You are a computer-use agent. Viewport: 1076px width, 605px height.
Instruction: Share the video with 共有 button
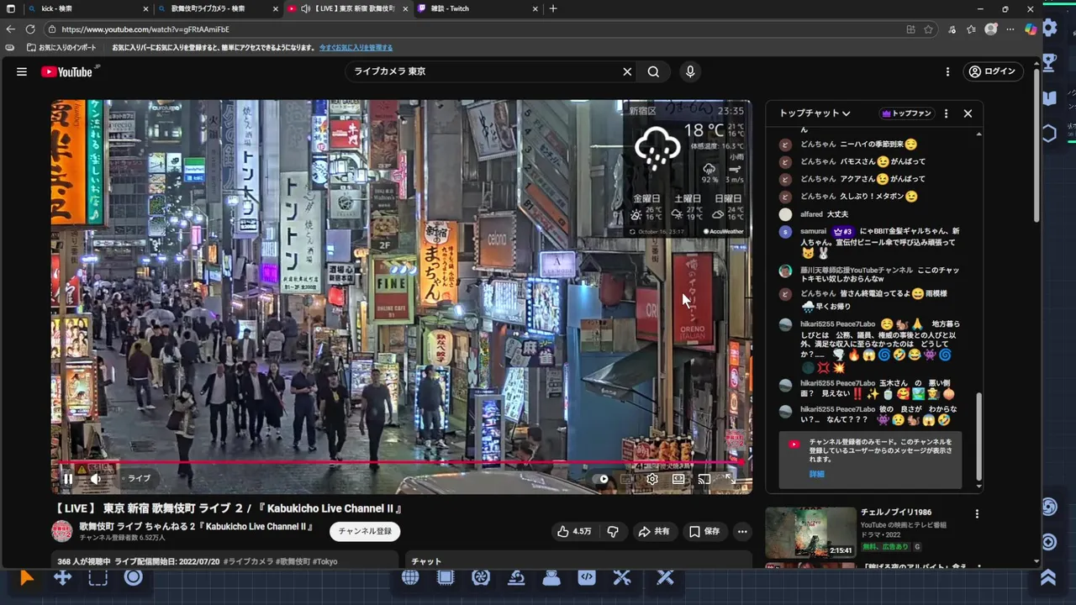point(653,531)
